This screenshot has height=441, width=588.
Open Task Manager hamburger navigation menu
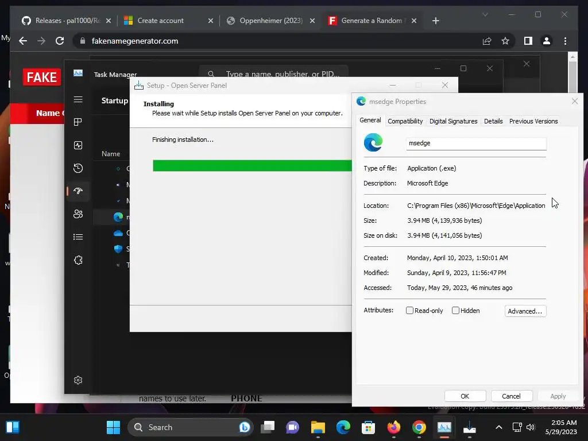click(x=78, y=99)
